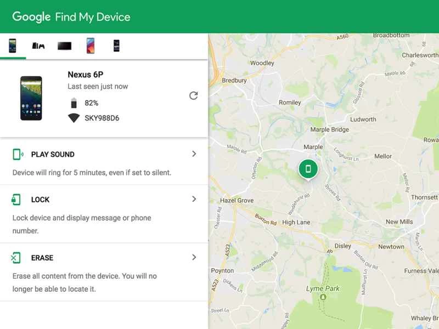This screenshot has width=439, height=329.
Task: Switch to the game console device tab
Action: [38, 46]
